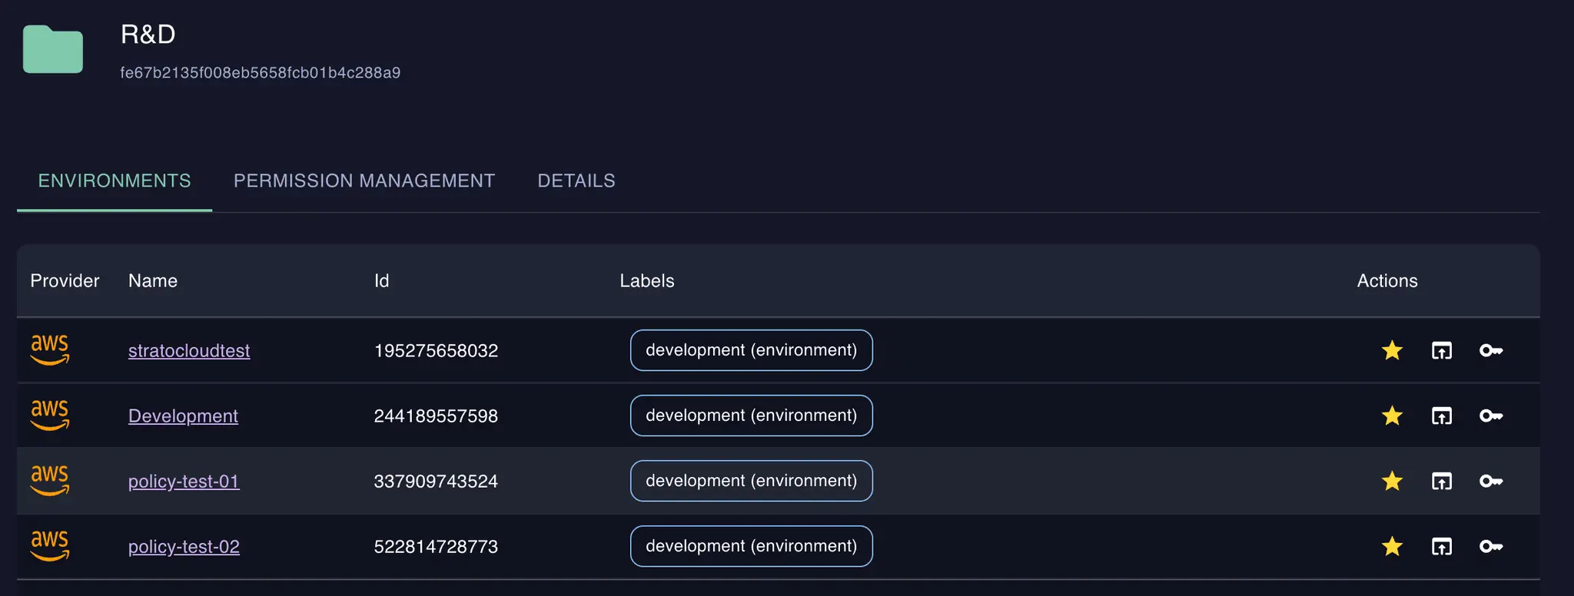Screen dimensions: 1574x596
Task: Open the stratocloudtest environment link
Action: 189,350
